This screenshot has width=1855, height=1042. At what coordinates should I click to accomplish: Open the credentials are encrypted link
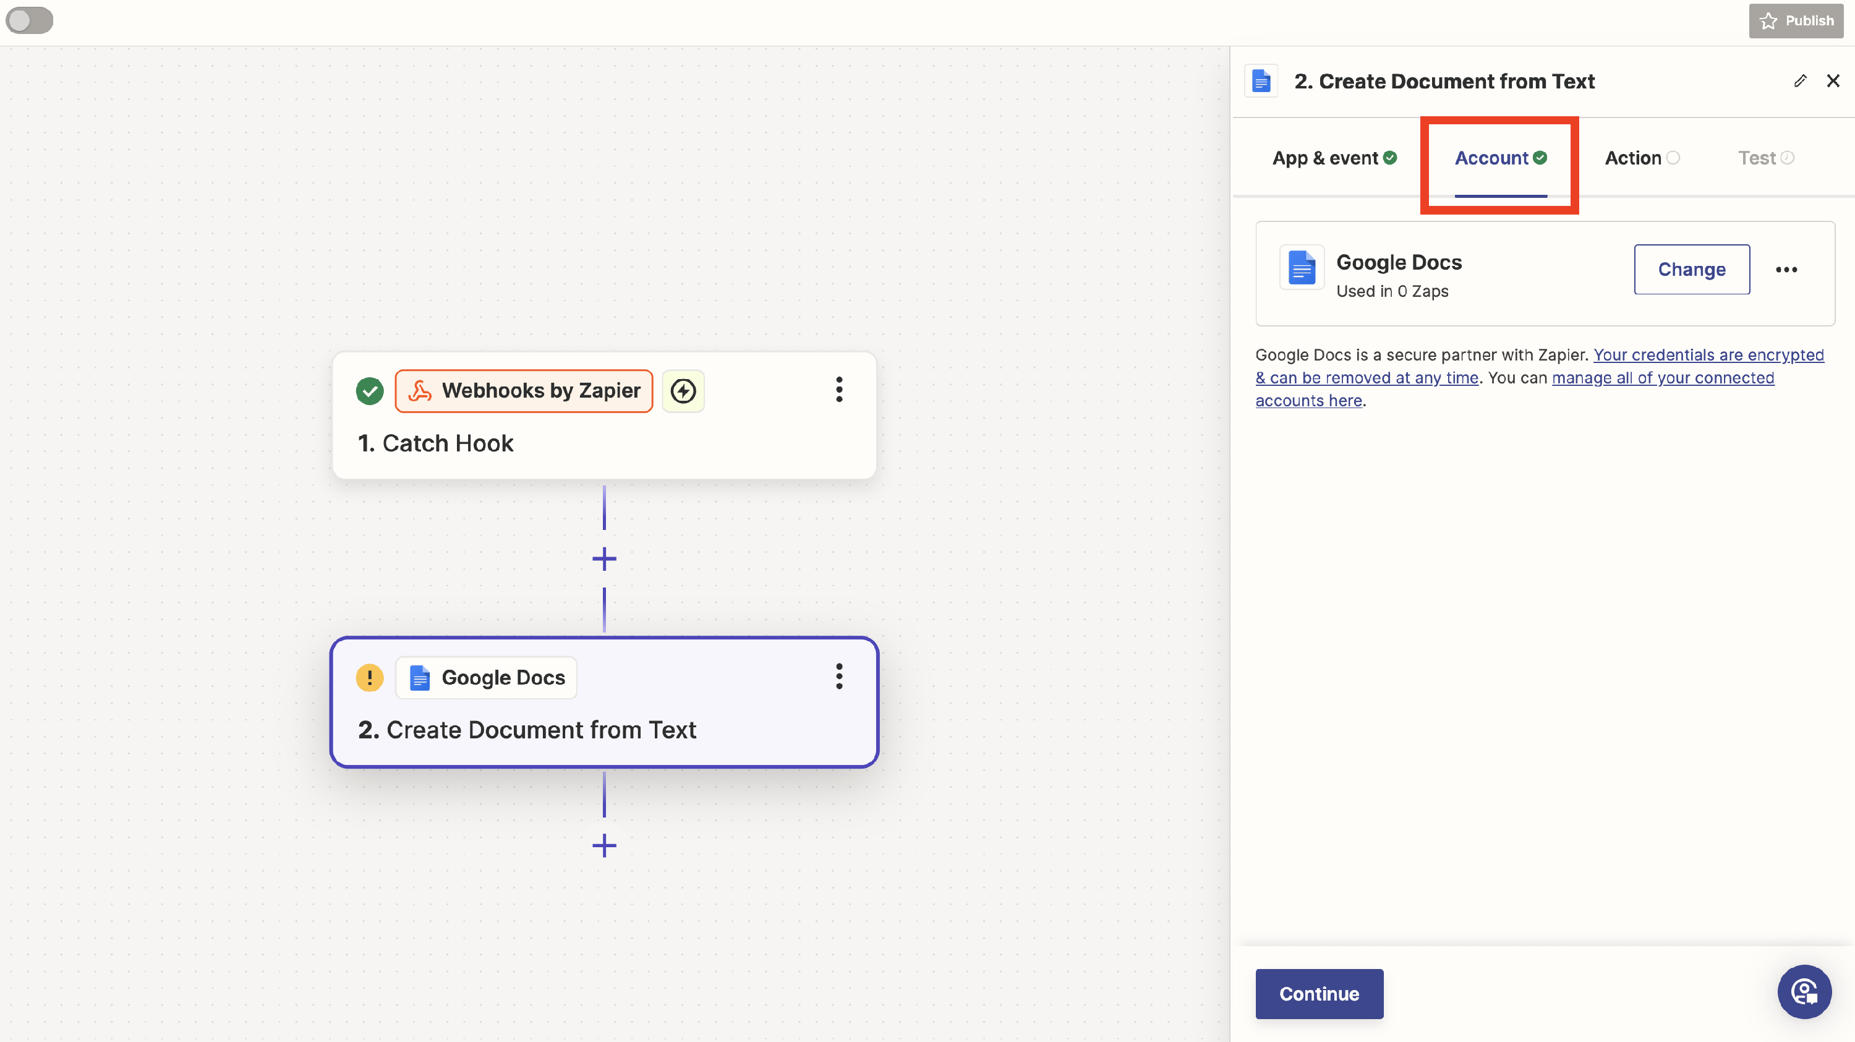click(1707, 355)
